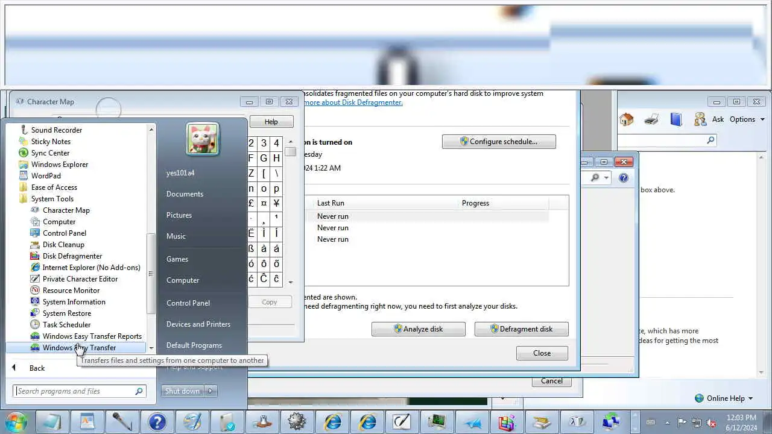This screenshot has height=434, width=772.
Task: Open Default Programs from Start menu
Action: pos(194,345)
